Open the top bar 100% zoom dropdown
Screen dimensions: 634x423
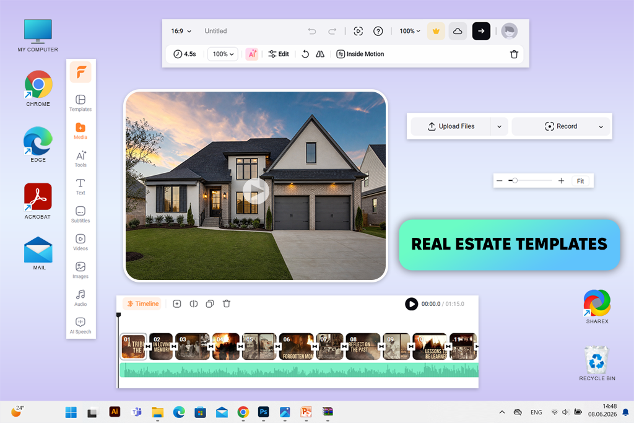click(410, 31)
